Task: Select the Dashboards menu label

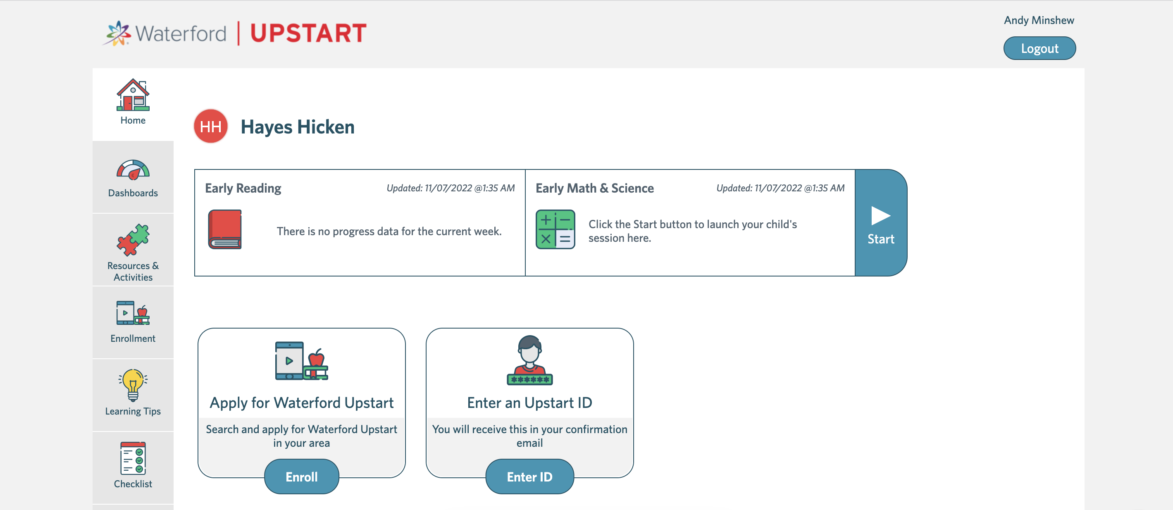Action: 133,193
